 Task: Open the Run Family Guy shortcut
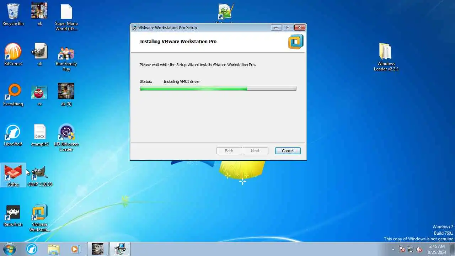(x=66, y=57)
